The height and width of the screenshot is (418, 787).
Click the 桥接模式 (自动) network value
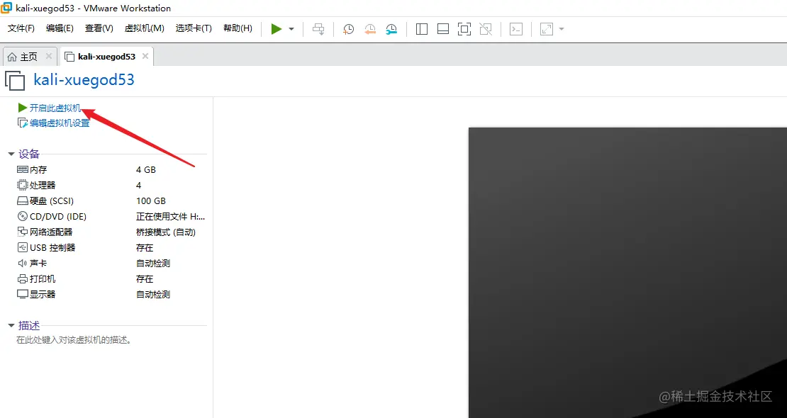[x=166, y=232]
